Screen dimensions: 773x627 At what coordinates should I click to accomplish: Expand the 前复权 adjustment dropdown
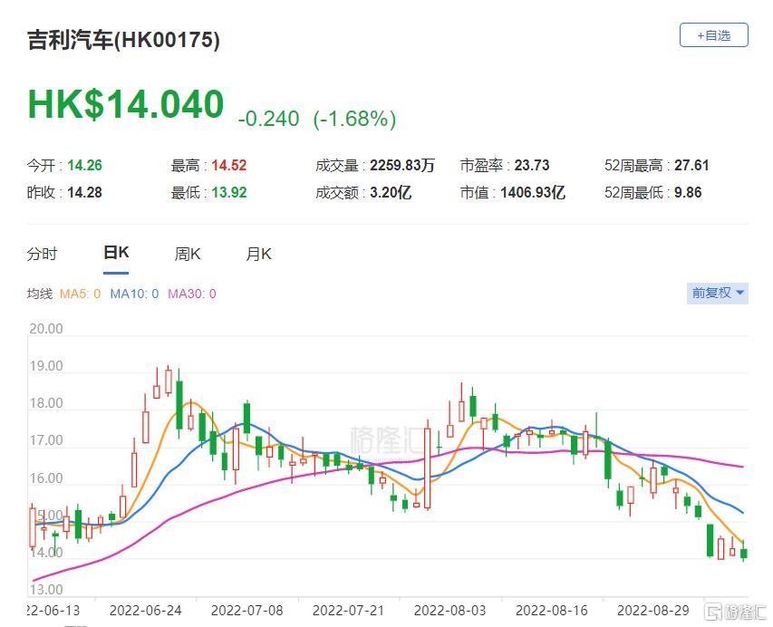[x=718, y=293]
